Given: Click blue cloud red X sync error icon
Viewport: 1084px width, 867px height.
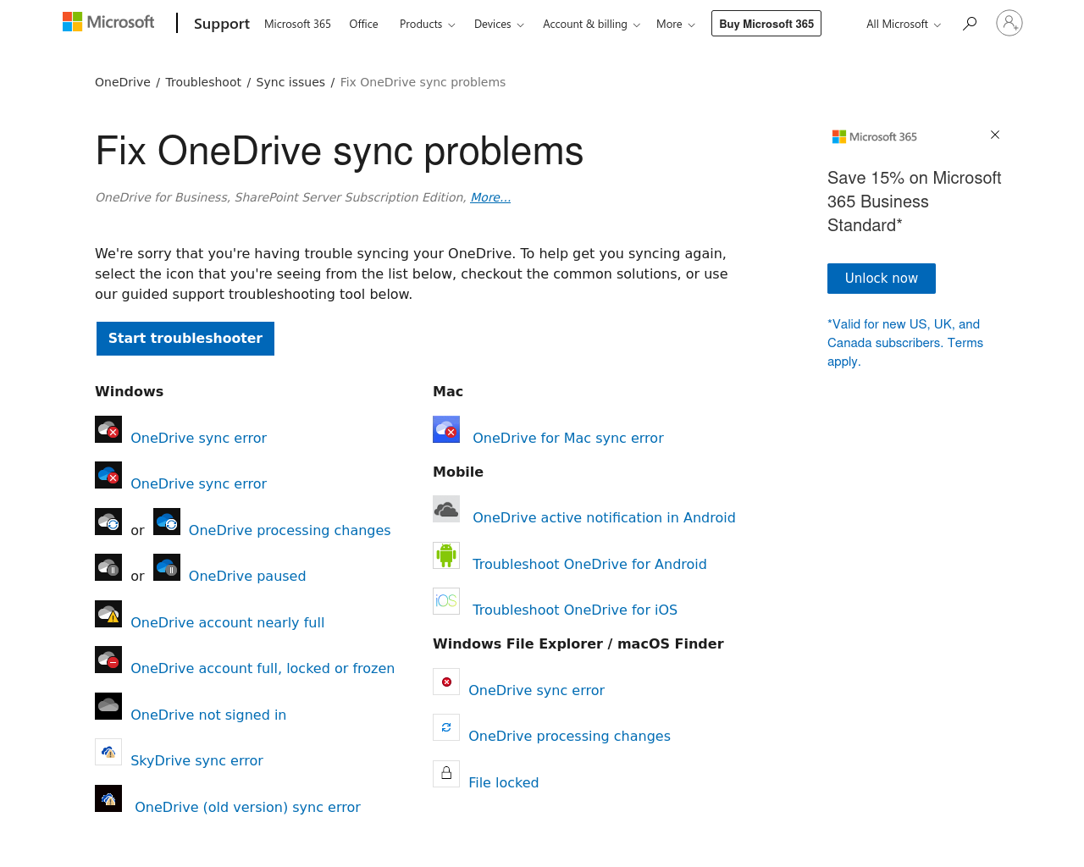Looking at the screenshot, I should click(x=108, y=475).
